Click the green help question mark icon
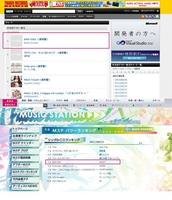172x200 pixels. 158,11
